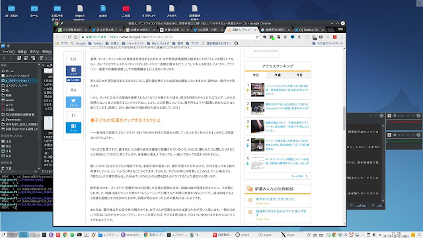Click もっと見る under the ranking
Image resolution: width=423 pixels, height=238 pixels.
[x=299, y=177]
